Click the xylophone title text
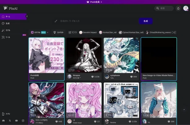 pos(115,75)
